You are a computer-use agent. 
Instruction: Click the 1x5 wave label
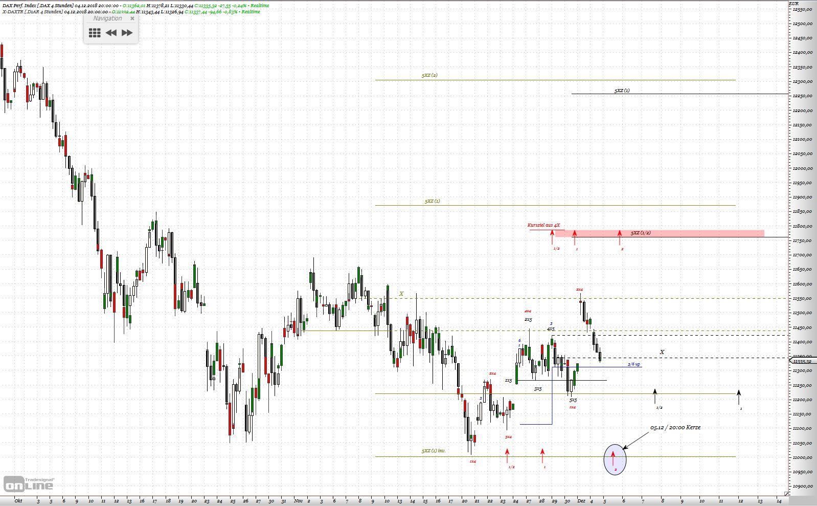click(508, 381)
